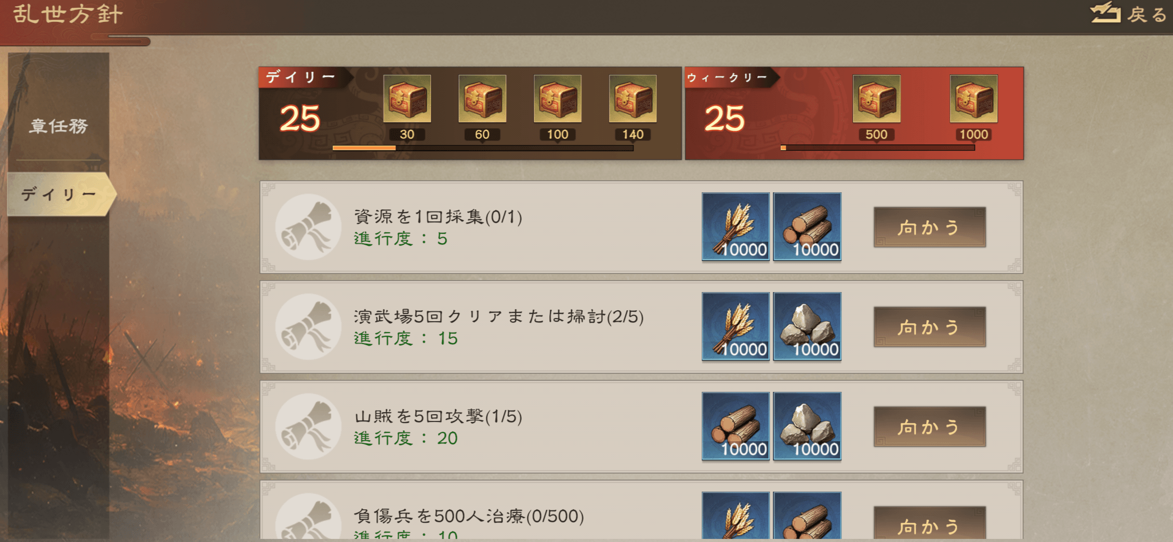Tap the scroll icon of 山賊を5回攻撃 task
The width and height of the screenshot is (1173, 542).
308,426
